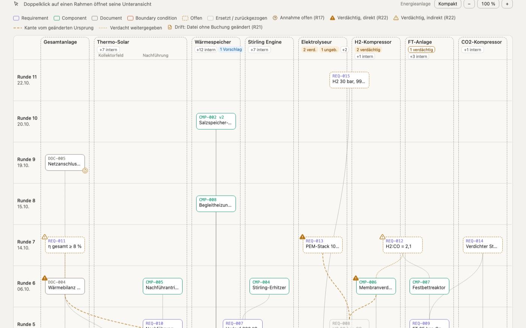Toggle the Ersetzt / zurückgezogen legend filter

click(x=237, y=18)
